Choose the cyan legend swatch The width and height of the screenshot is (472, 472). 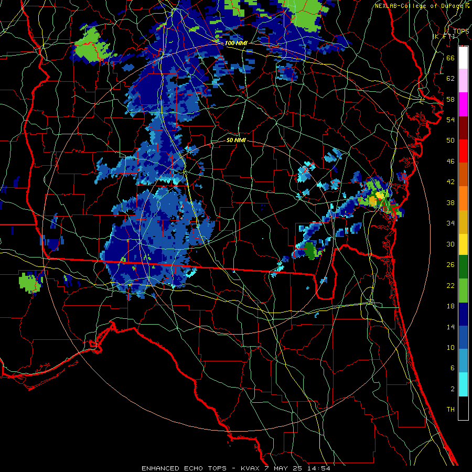coord(463,384)
